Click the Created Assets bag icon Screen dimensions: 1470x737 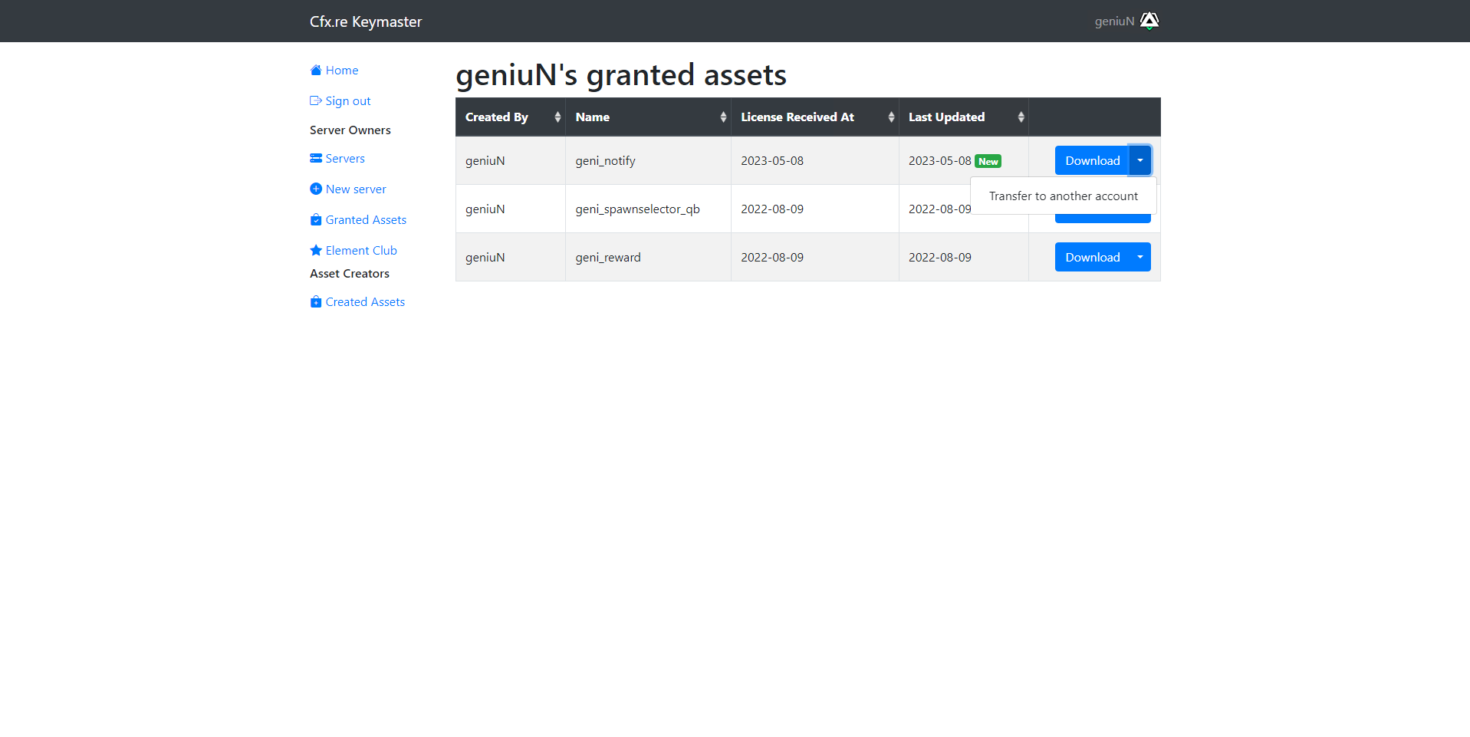[315, 302]
